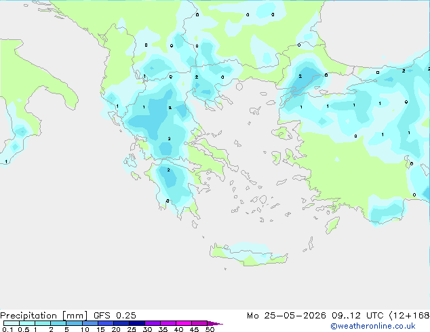Pick the legend swatch between 45 and 50
Viewport: 430px width, 332px height.
click(199, 323)
